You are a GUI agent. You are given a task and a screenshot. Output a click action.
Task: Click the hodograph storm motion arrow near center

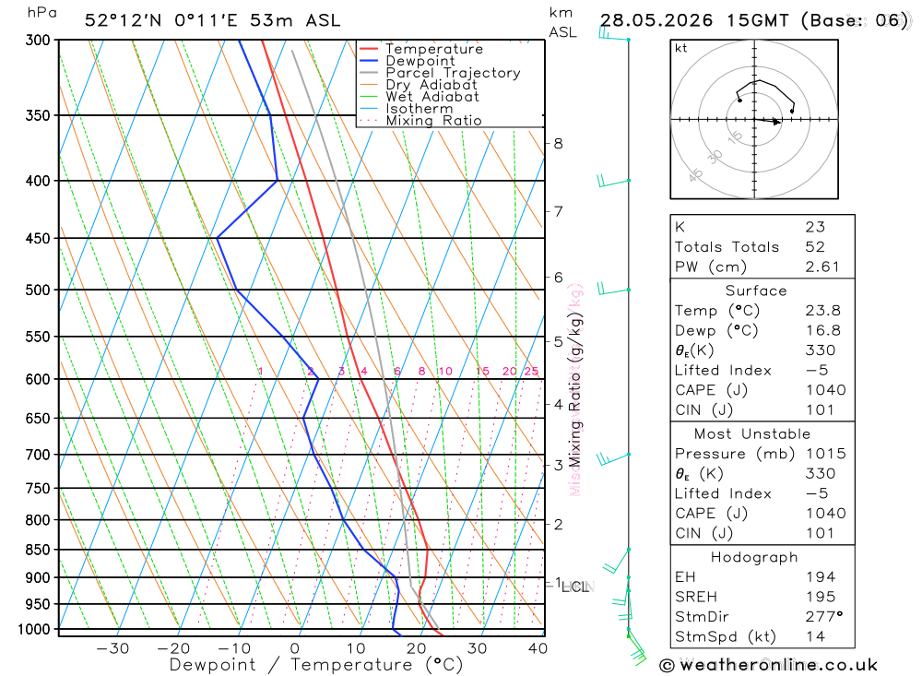point(768,121)
